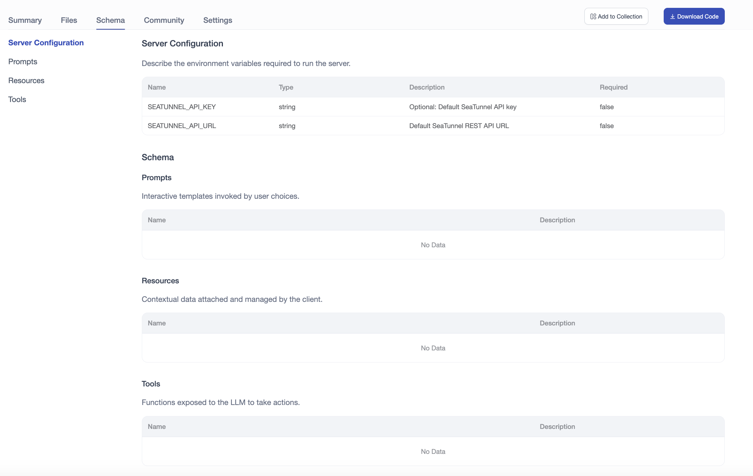Click the download arrow icon
This screenshot has width=753, height=476.
[672, 16]
